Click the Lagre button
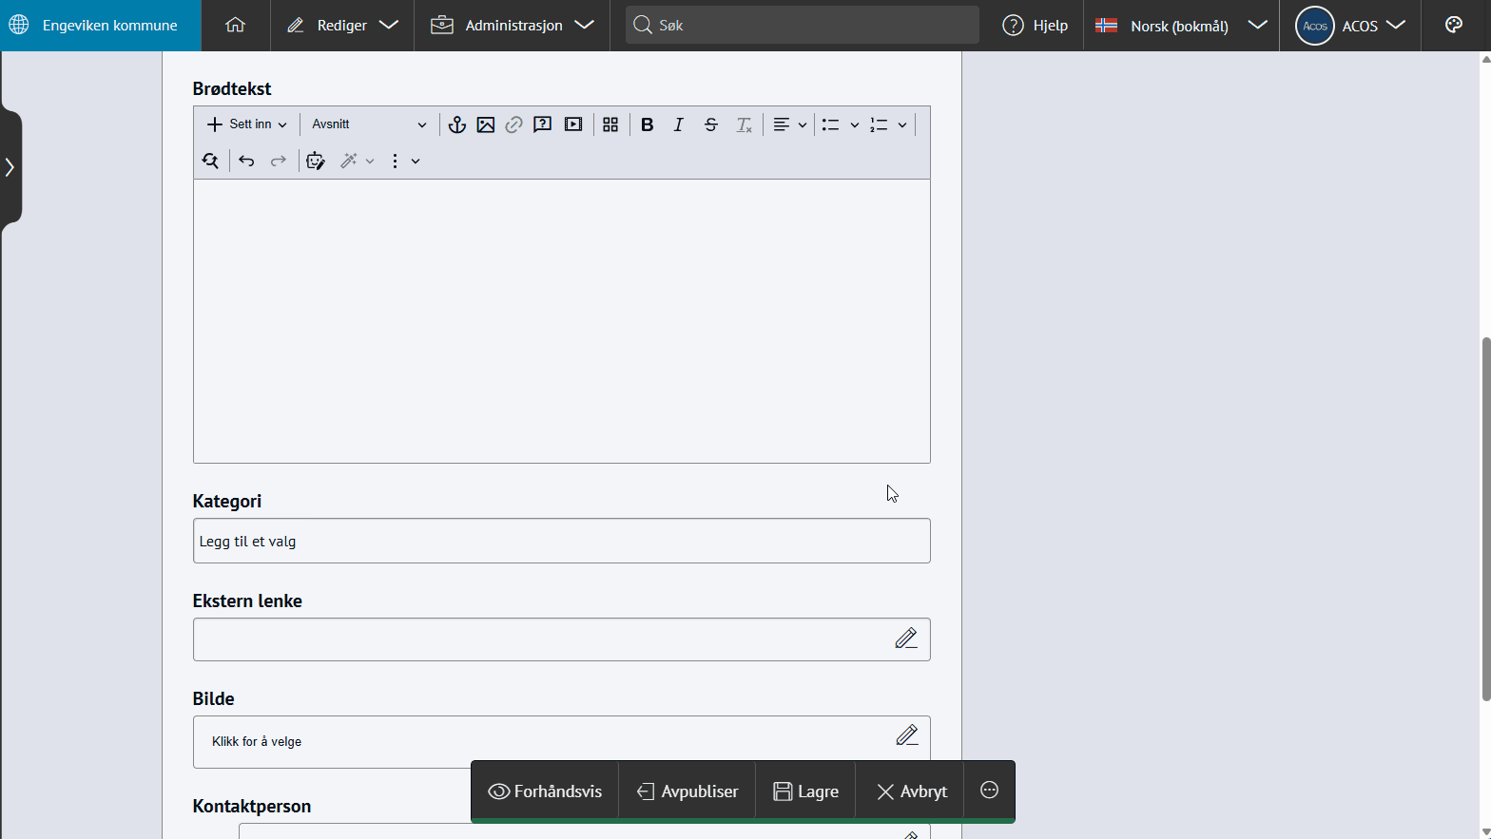The width and height of the screenshot is (1491, 839). [x=805, y=791]
